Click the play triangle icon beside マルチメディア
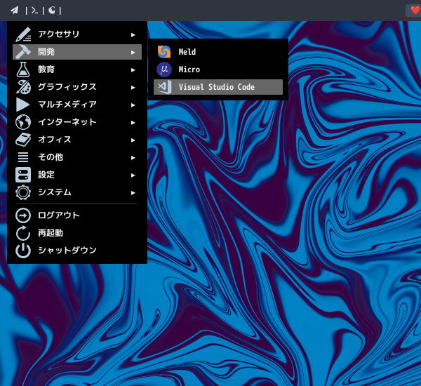Viewport: 421px width, 386px height. coord(23,105)
